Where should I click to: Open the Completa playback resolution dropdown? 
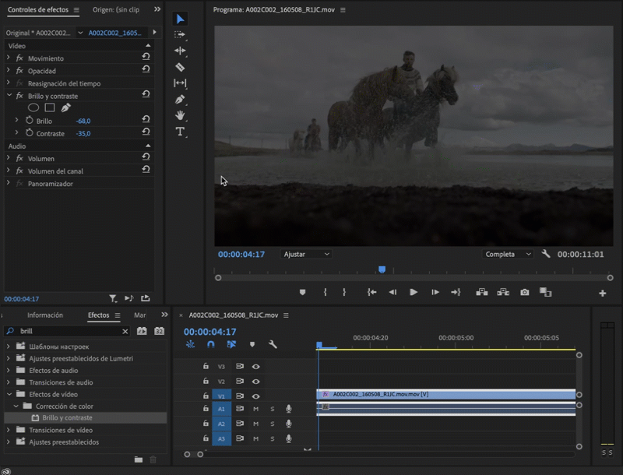click(x=508, y=255)
